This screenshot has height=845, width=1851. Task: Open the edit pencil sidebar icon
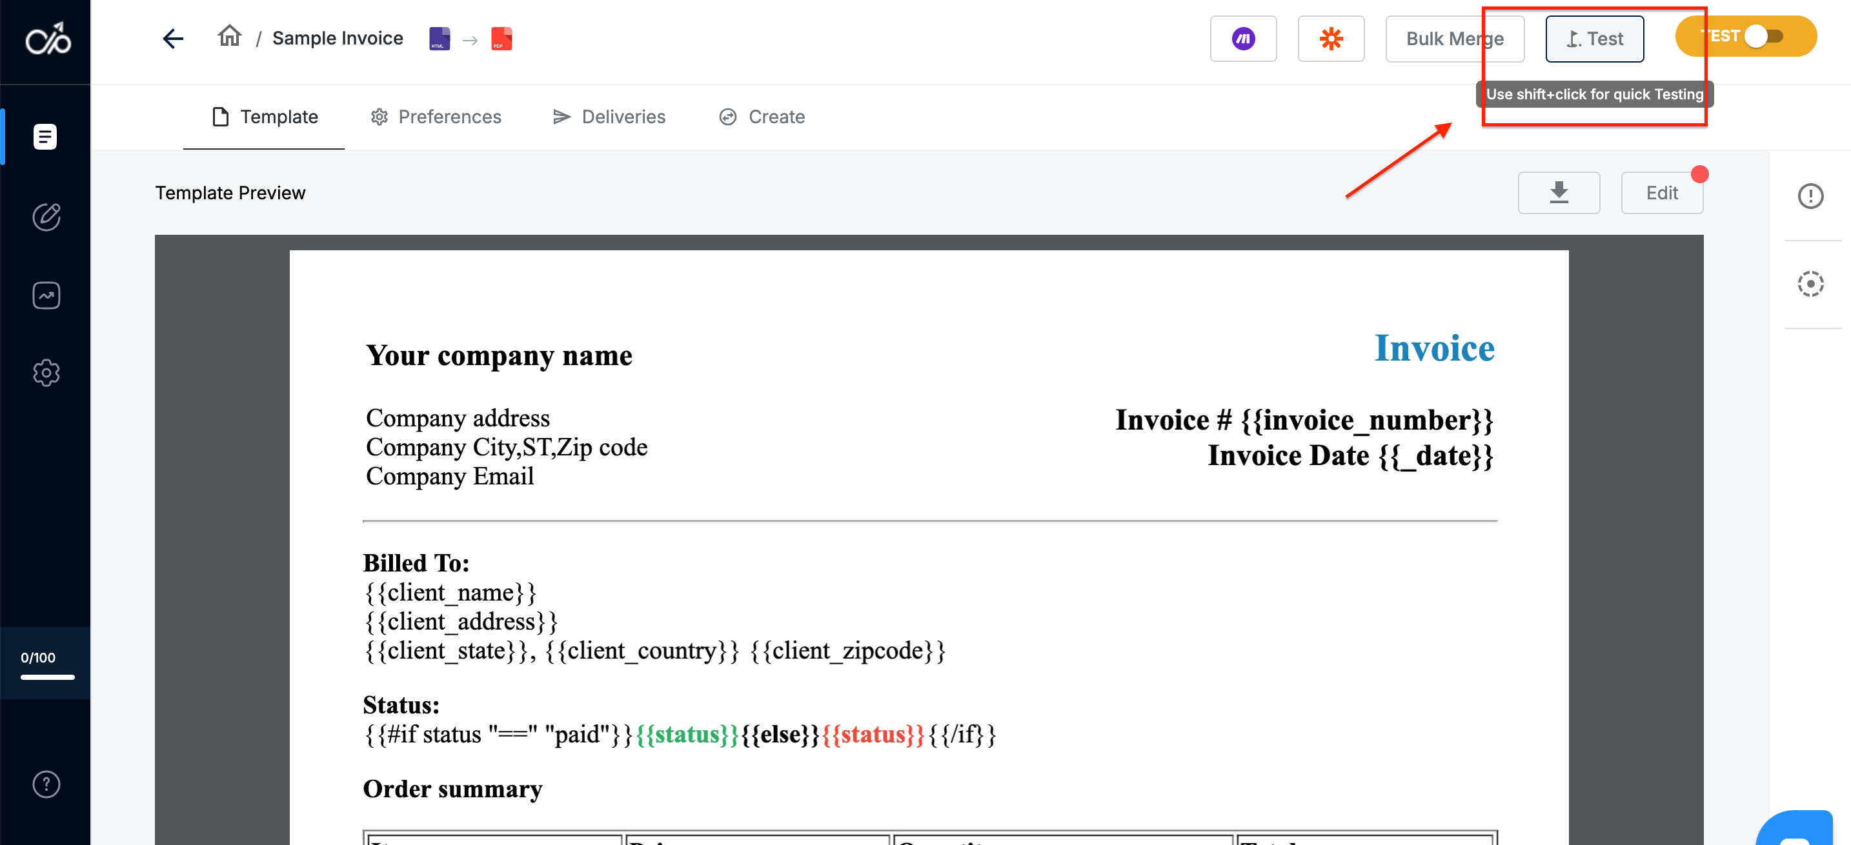46,216
